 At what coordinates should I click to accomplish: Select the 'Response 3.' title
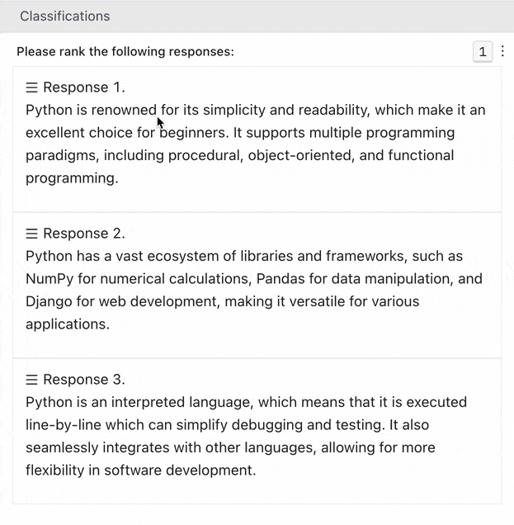click(84, 380)
